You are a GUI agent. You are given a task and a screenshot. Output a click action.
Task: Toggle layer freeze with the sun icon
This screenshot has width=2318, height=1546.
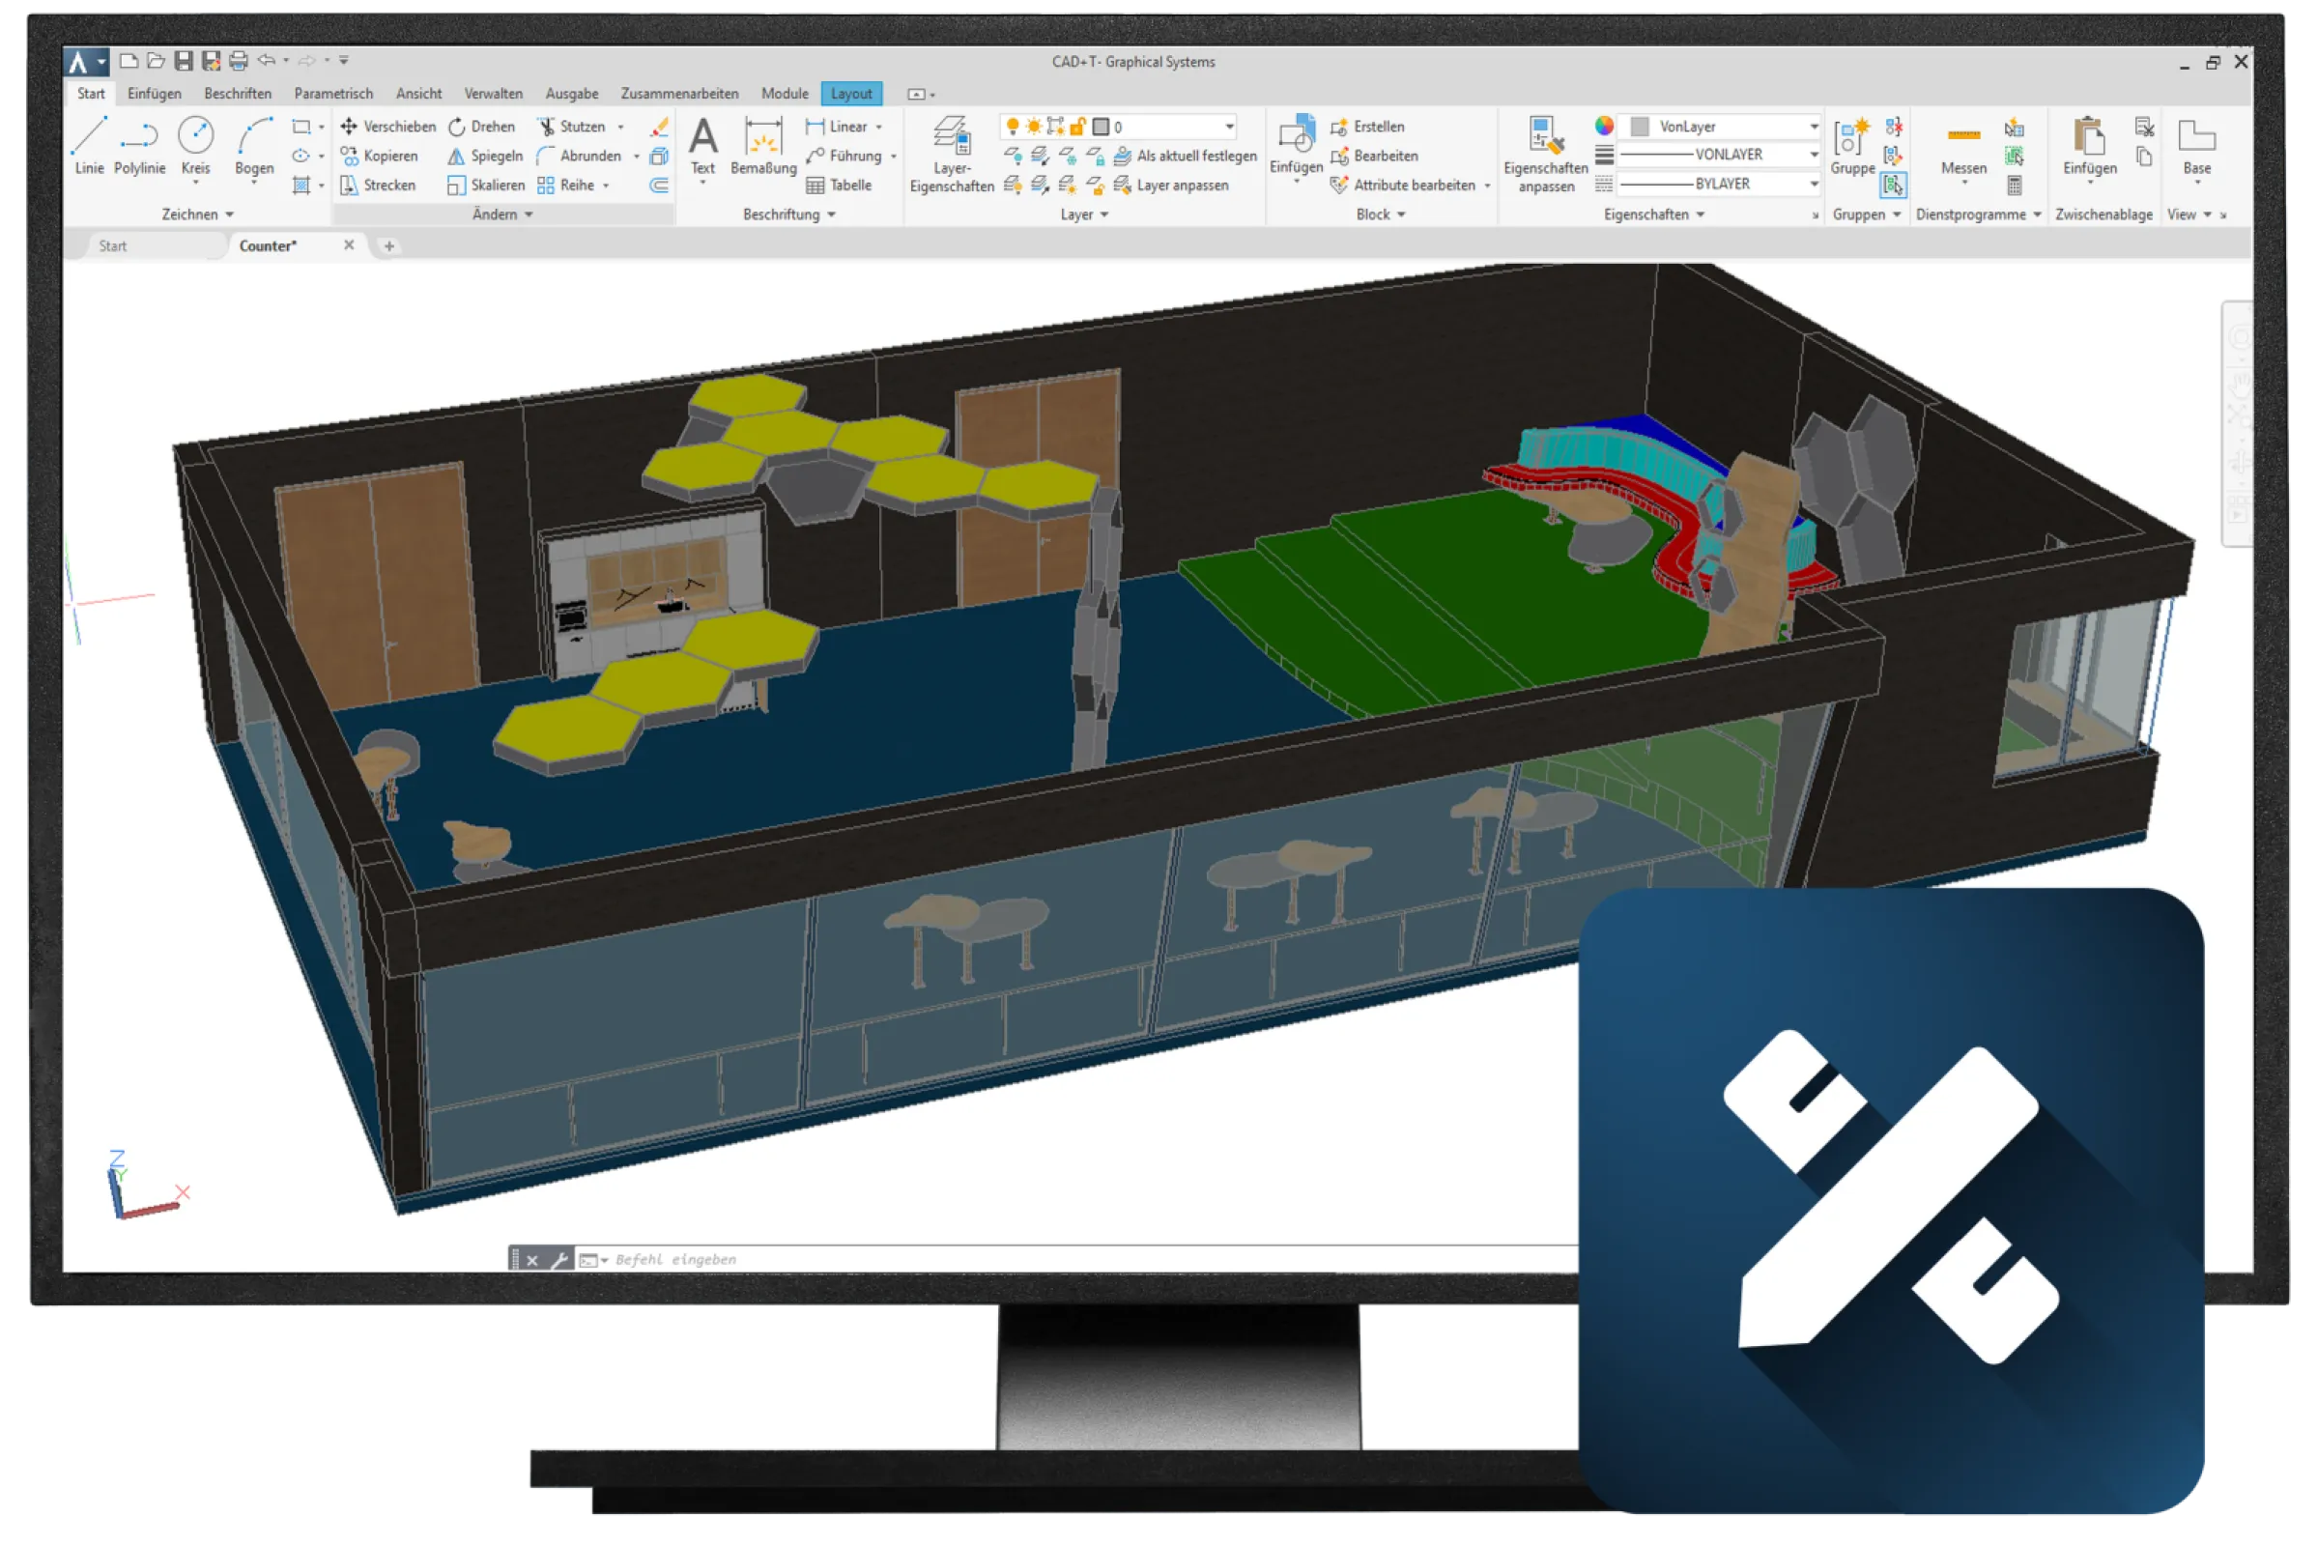coord(1032,127)
